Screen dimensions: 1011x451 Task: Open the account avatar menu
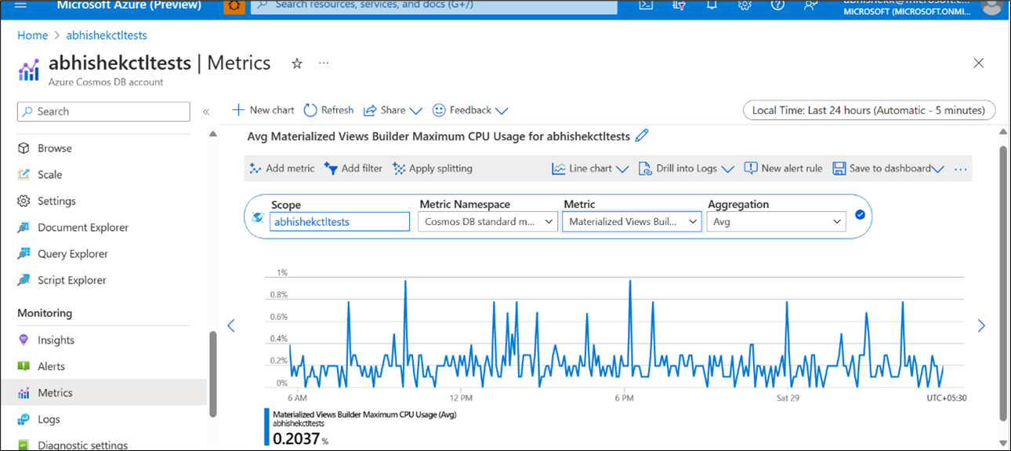pos(991,5)
